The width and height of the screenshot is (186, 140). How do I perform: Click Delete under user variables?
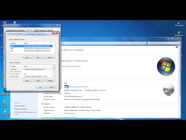(50, 57)
